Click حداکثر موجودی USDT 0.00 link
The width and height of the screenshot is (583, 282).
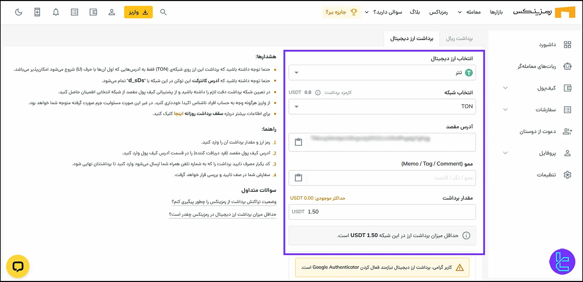tap(317, 198)
